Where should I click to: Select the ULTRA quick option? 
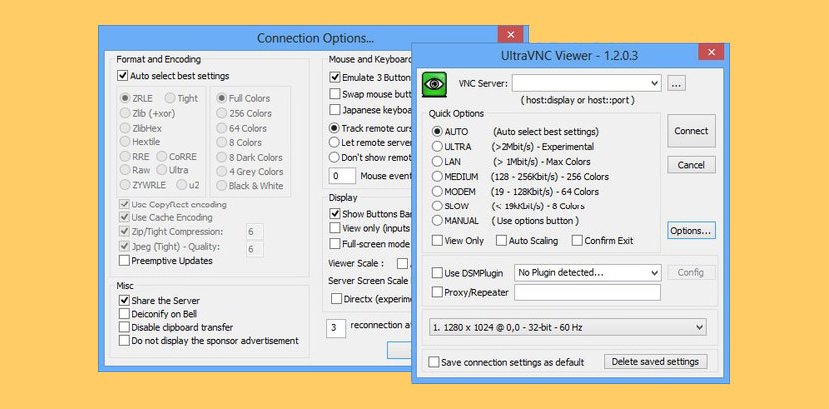[x=437, y=147]
